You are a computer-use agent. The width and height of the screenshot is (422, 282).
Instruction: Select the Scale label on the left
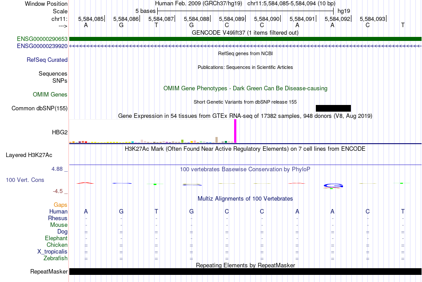click(60, 11)
